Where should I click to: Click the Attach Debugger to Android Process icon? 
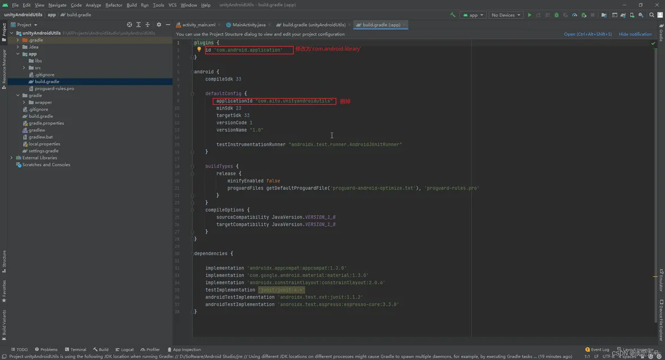(x=584, y=15)
